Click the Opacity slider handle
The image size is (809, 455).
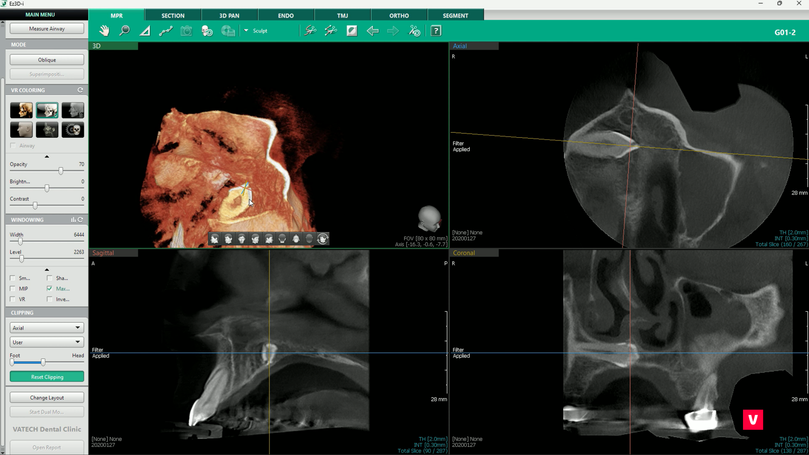pyautogui.click(x=61, y=171)
